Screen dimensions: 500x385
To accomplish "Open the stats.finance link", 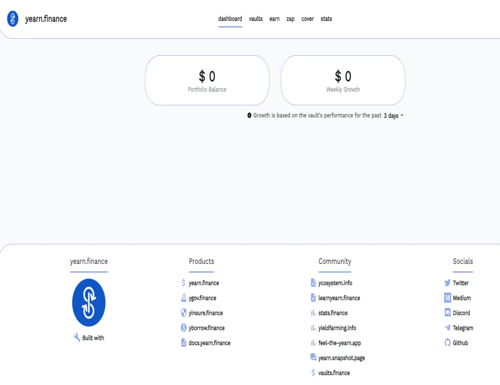I will [333, 313].
